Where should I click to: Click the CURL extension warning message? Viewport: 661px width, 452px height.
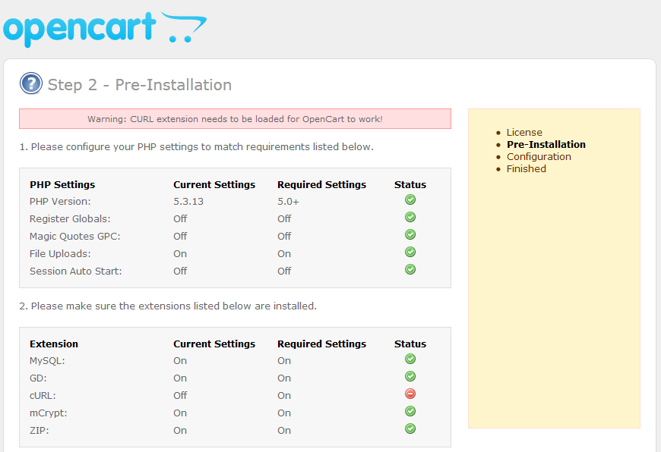tap(235, 118)
